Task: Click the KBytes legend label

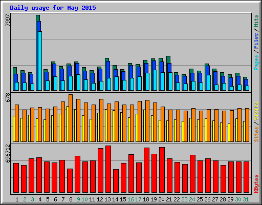Action: (256, 184)
